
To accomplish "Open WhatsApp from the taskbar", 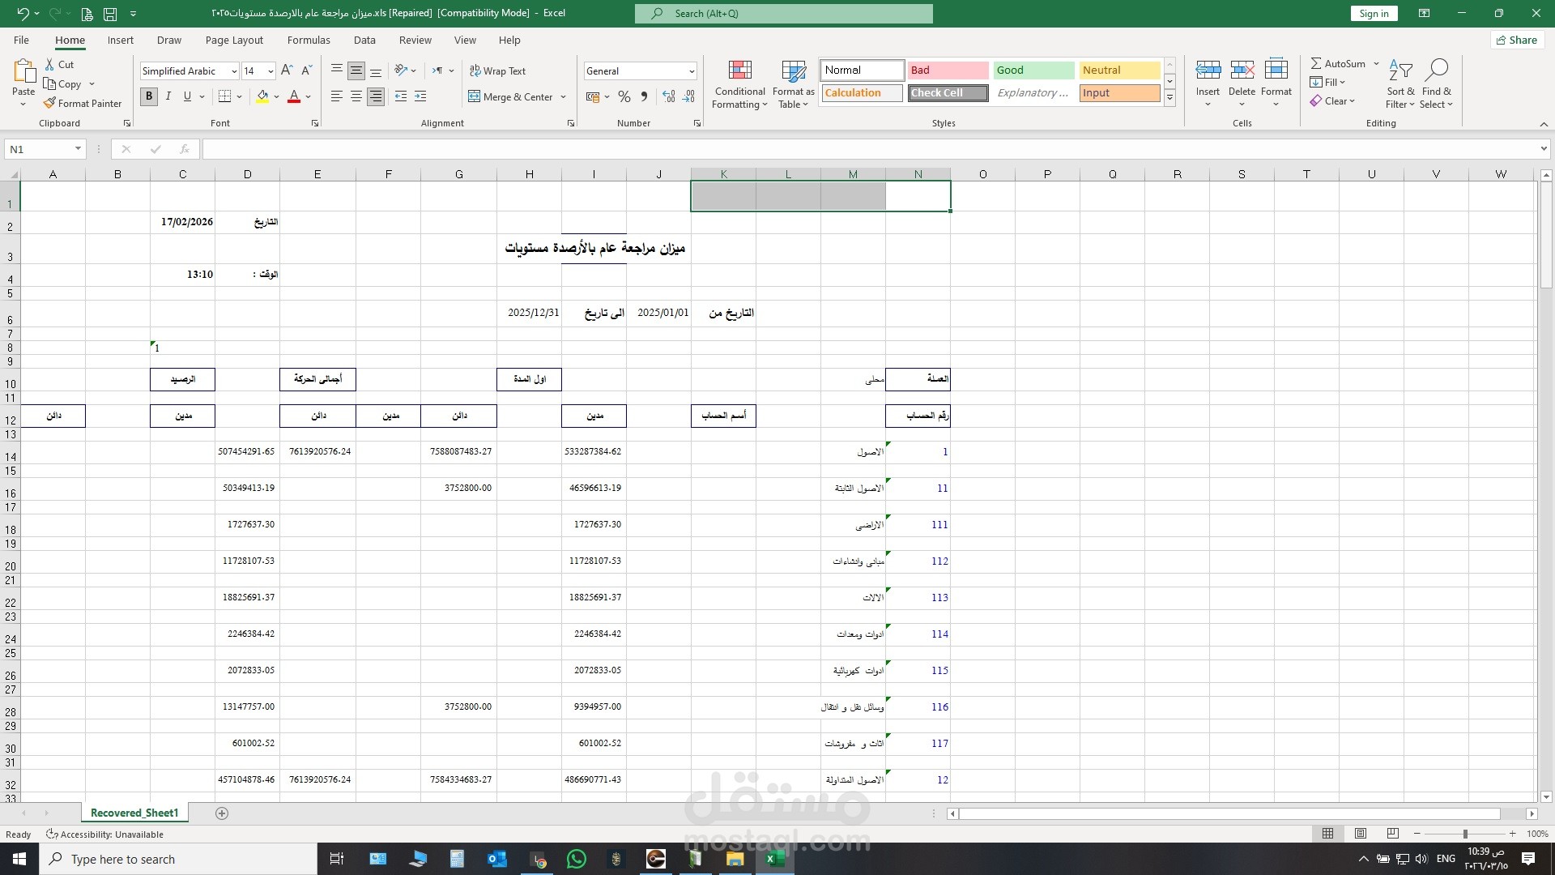I will click(x=577, y=859).
